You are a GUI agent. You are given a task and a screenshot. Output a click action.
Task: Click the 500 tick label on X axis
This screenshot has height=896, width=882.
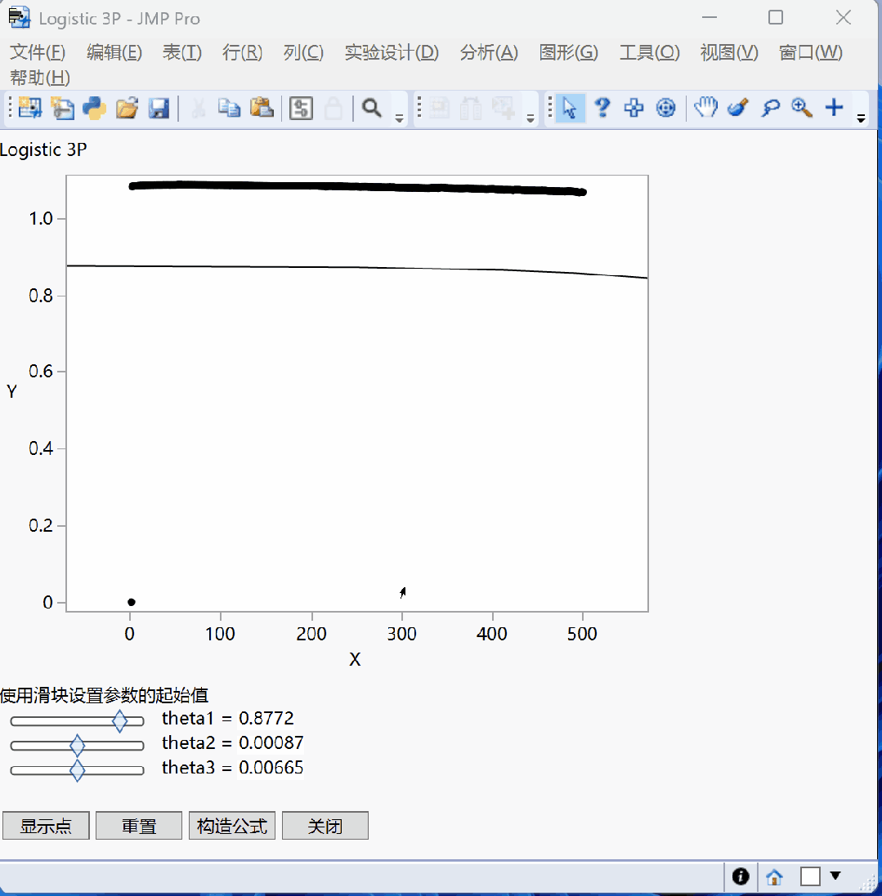(582, 634)
